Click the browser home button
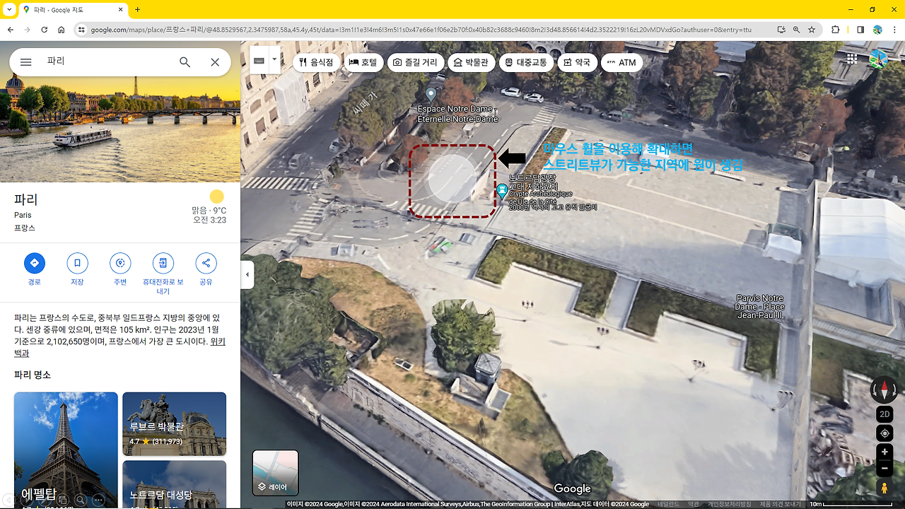The height and width of the screenshot is (509, 905). coord(62,30)
